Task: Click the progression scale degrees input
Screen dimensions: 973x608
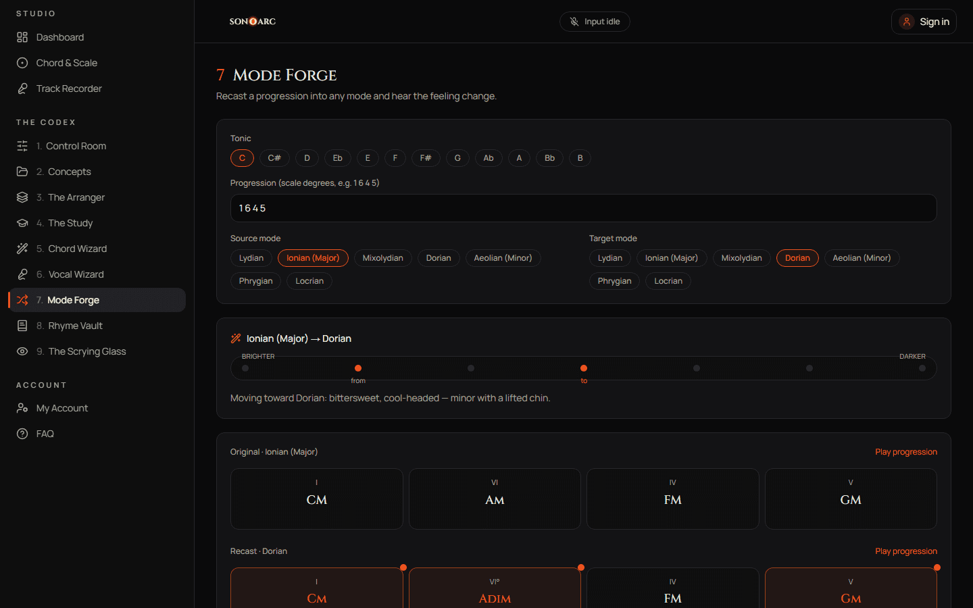Action: click(x=584, y=208)
